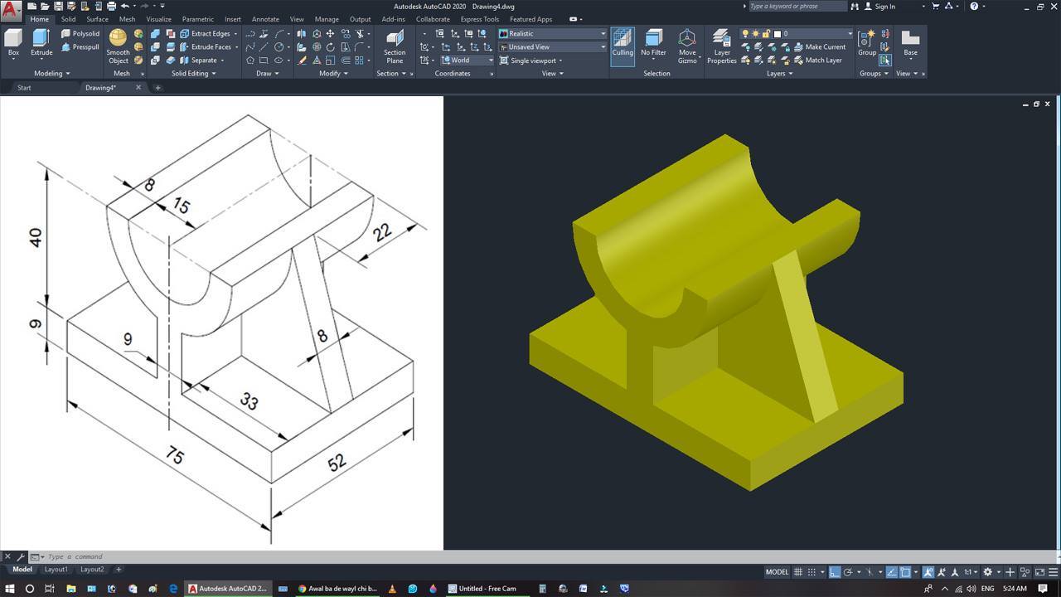Screen dimensions: 1061x597
Task: Click the layer 0 color swatch
Action: click(x=778, y=34)
